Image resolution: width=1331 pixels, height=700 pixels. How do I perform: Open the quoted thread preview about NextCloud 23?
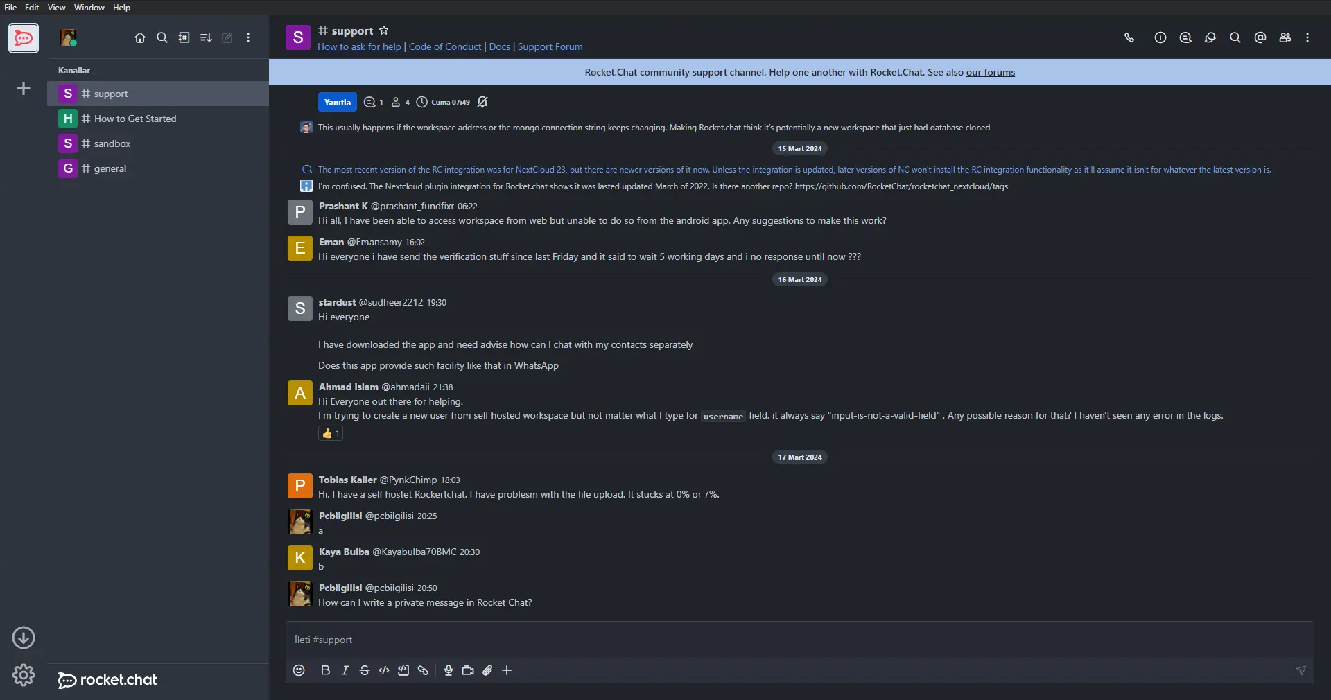point(794,169)
